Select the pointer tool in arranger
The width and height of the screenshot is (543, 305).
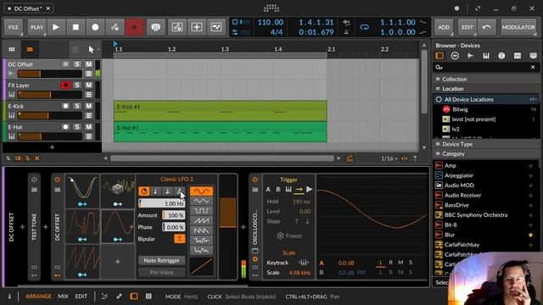click(x=91, y=49)
